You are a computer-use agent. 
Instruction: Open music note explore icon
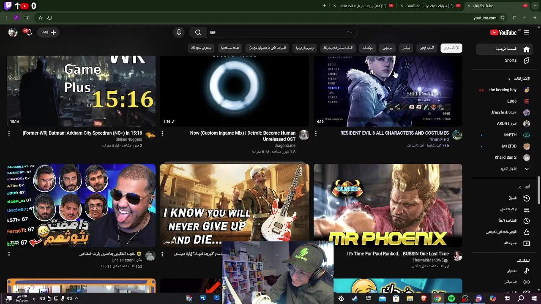click(527, 271)
